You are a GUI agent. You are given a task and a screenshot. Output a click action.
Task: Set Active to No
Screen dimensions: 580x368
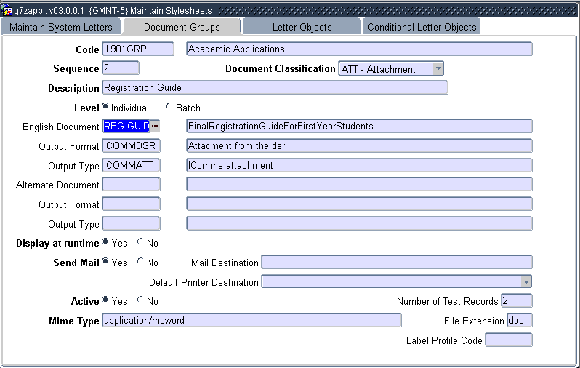click(140, 301)
